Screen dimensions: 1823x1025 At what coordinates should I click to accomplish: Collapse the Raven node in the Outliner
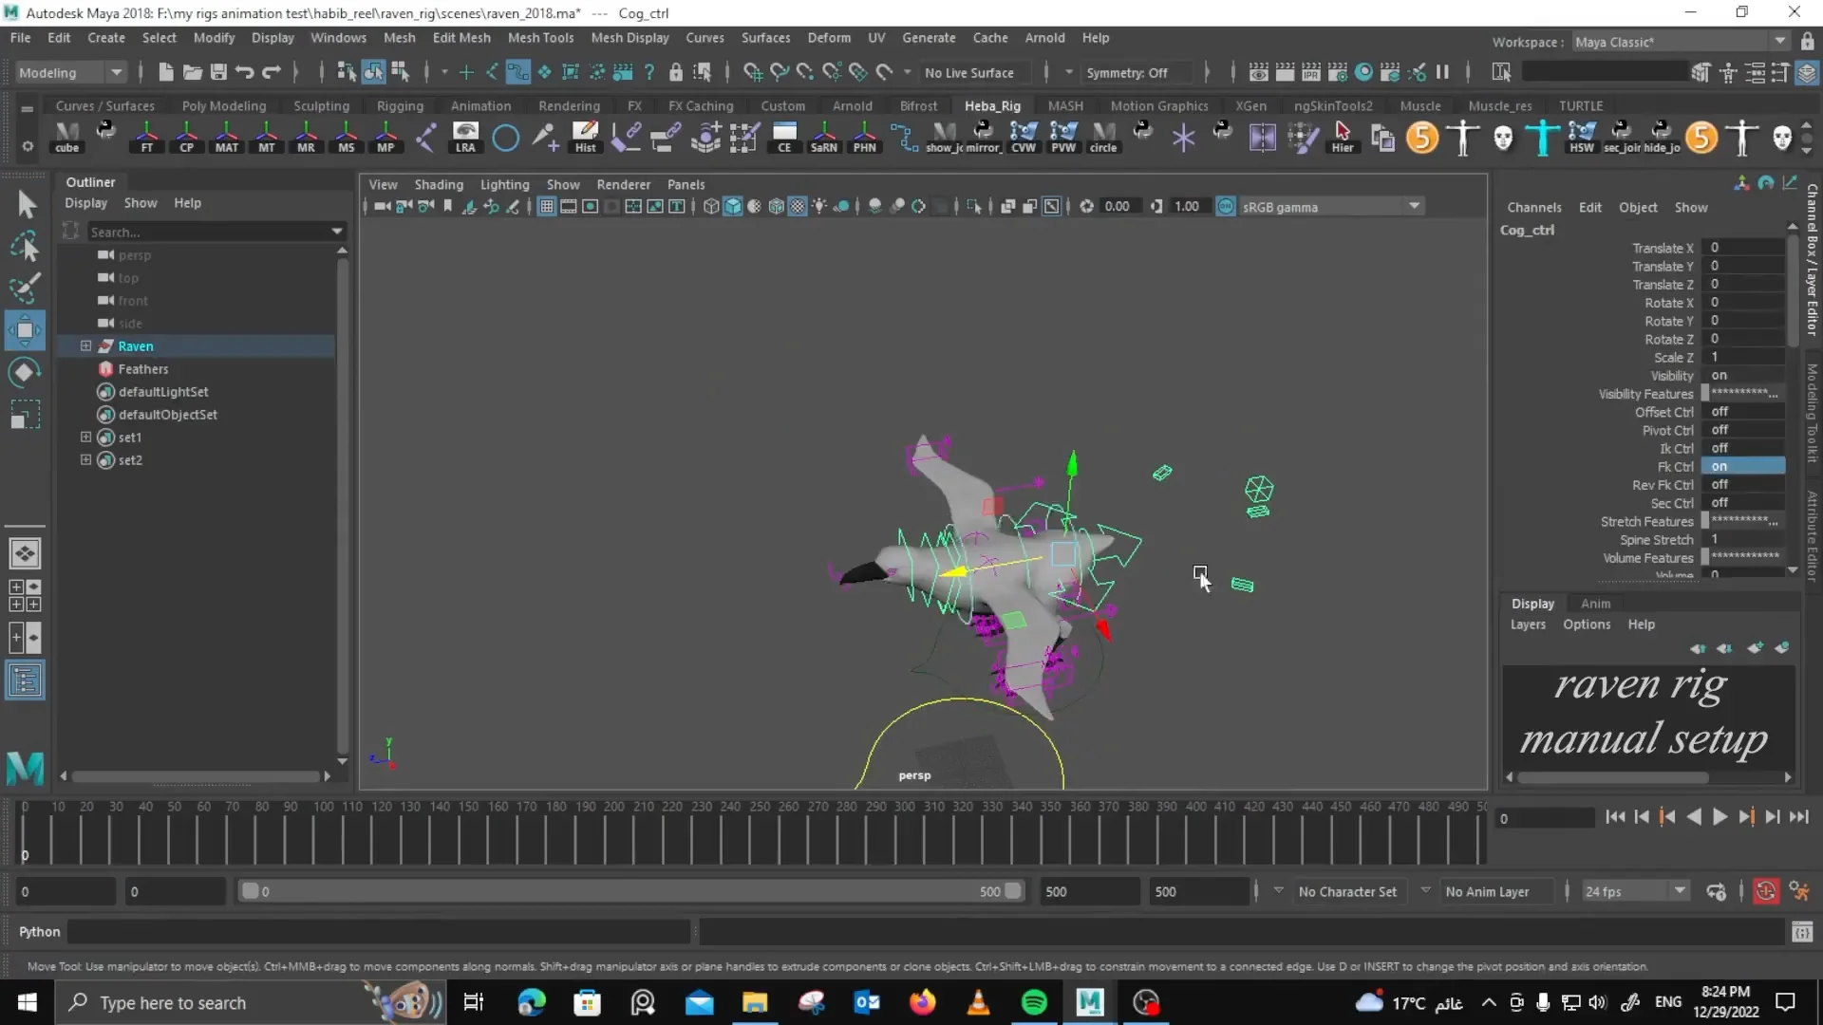coord(85,345)
